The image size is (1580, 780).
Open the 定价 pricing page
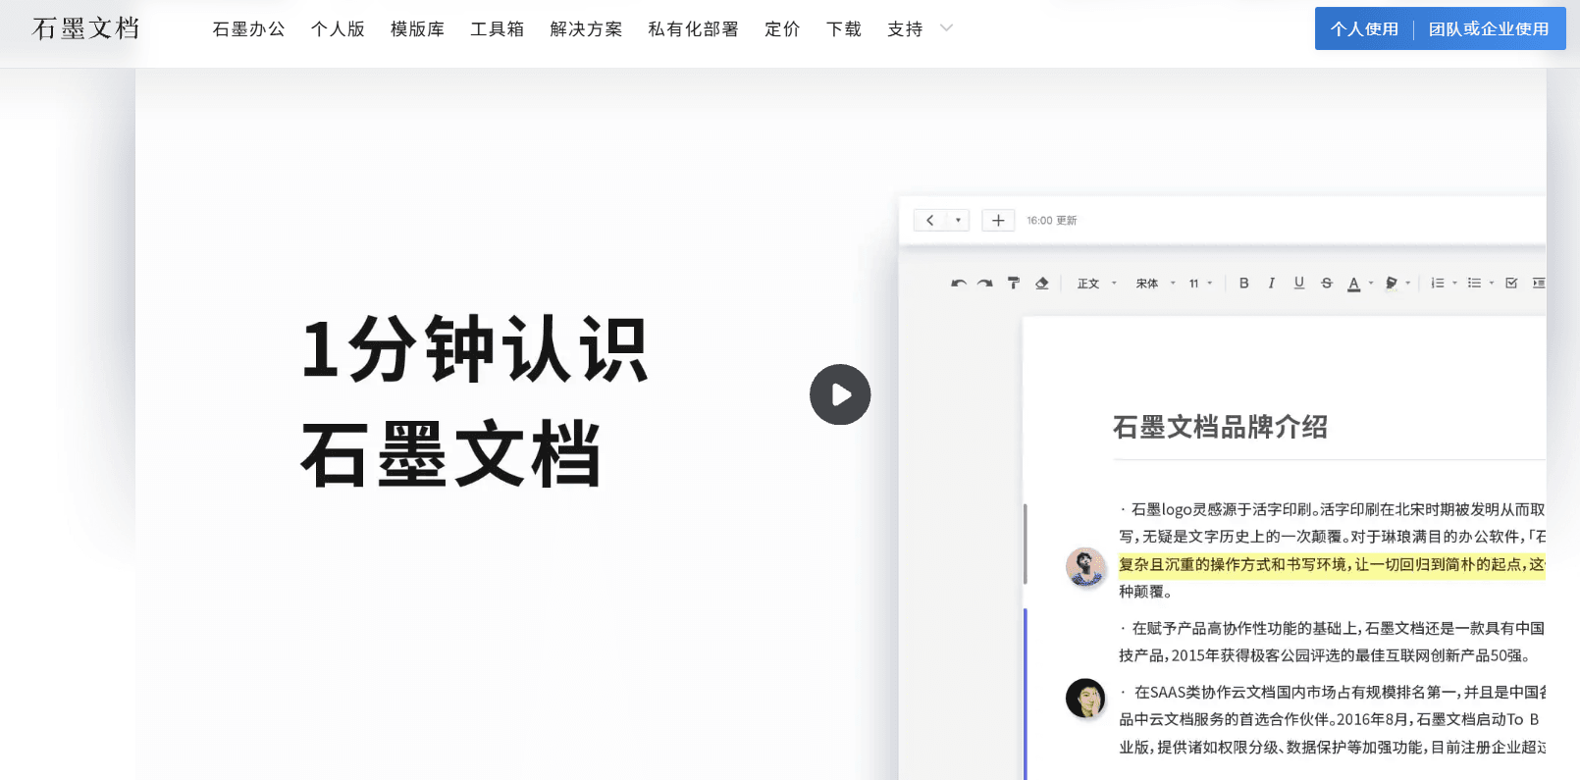(x=782, y=29)
